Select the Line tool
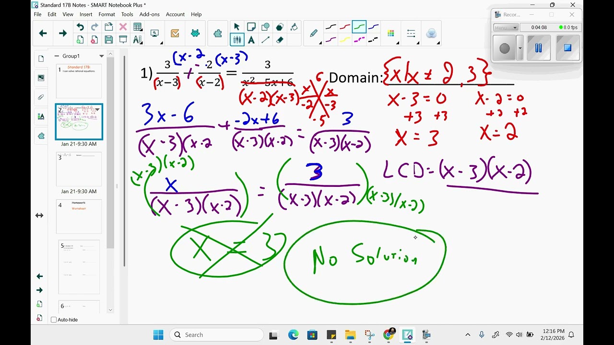 pos(265,40)
